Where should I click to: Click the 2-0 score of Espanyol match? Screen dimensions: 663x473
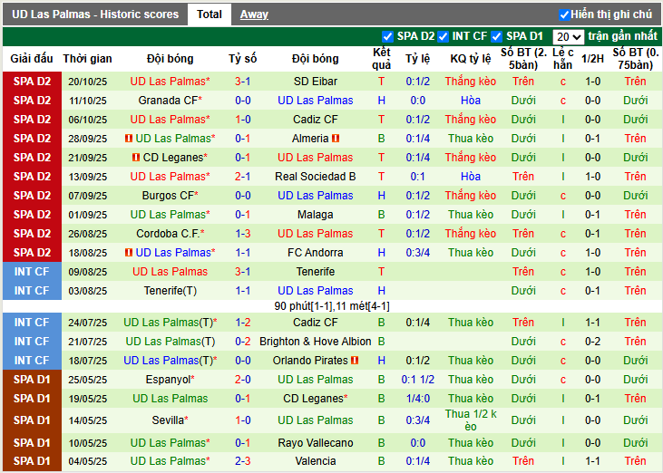[x=243, y=380]
